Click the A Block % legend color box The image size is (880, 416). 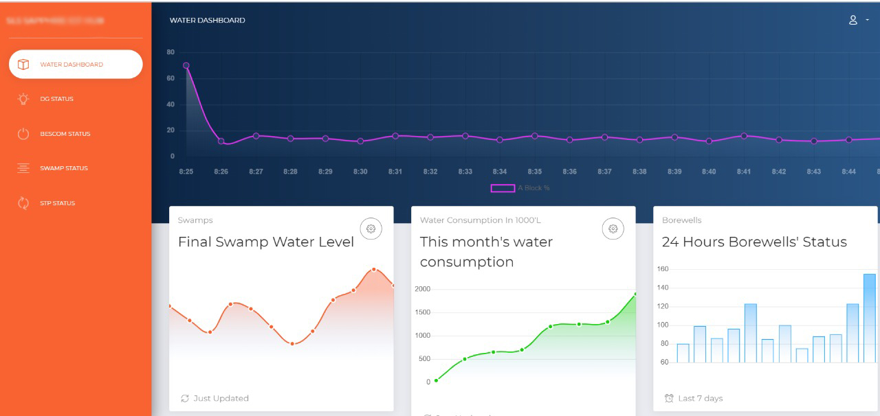point(503,188)
